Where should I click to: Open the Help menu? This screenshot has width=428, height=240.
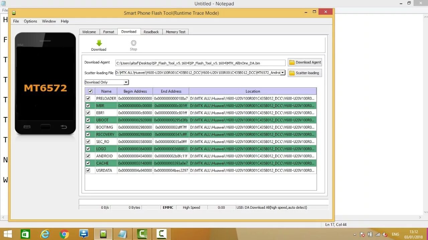pyautogui.click(x=65, y=21)
